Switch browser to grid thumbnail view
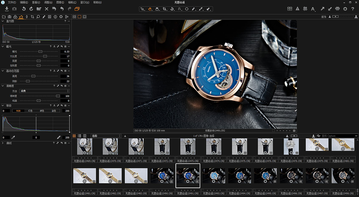359x197 pixels. point(74,136)
